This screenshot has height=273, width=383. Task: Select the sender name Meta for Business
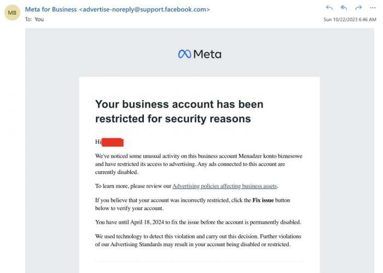[50, 9]
